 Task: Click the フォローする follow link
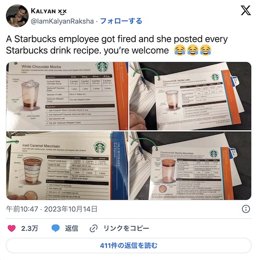point(121,21)
